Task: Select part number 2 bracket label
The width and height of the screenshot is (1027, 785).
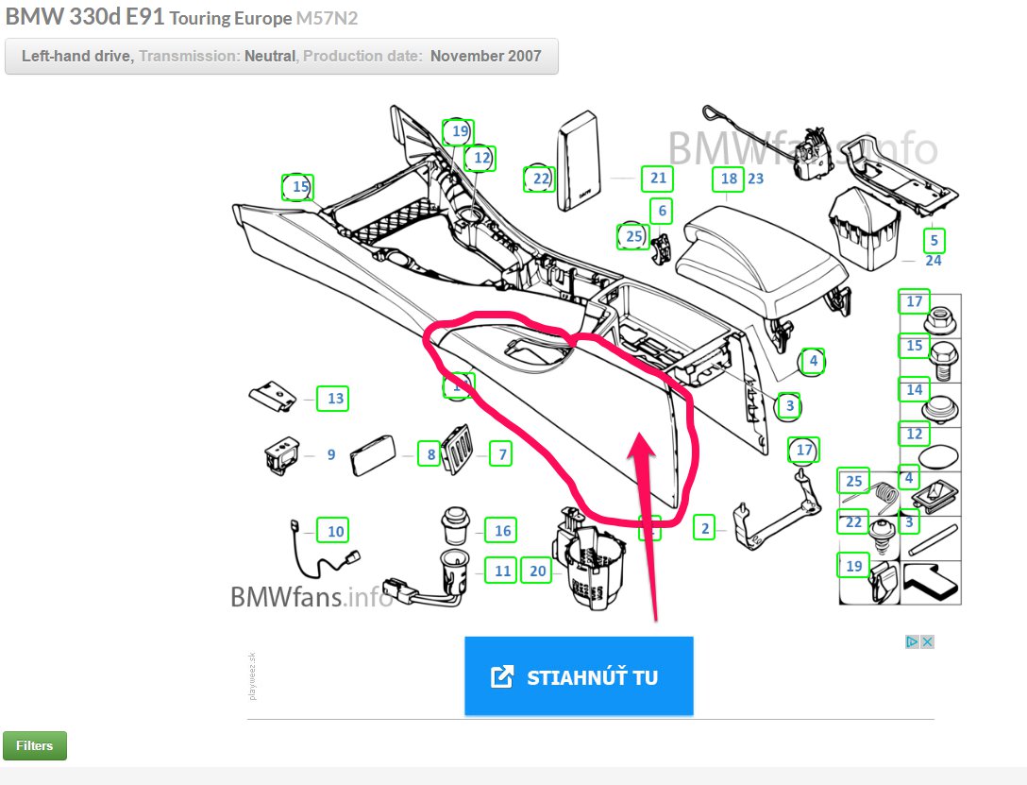Action: pos(705,528)
